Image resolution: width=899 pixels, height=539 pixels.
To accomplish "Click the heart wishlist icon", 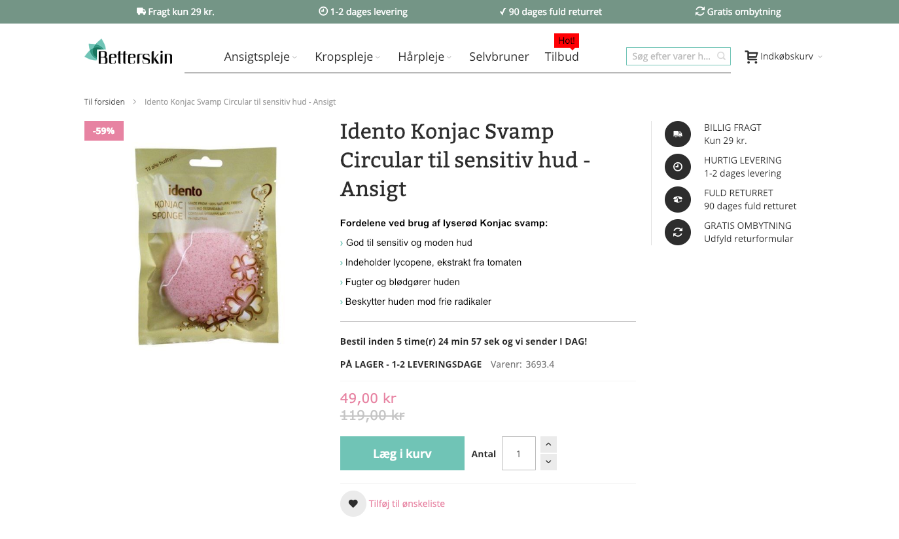I will [353, 504].
